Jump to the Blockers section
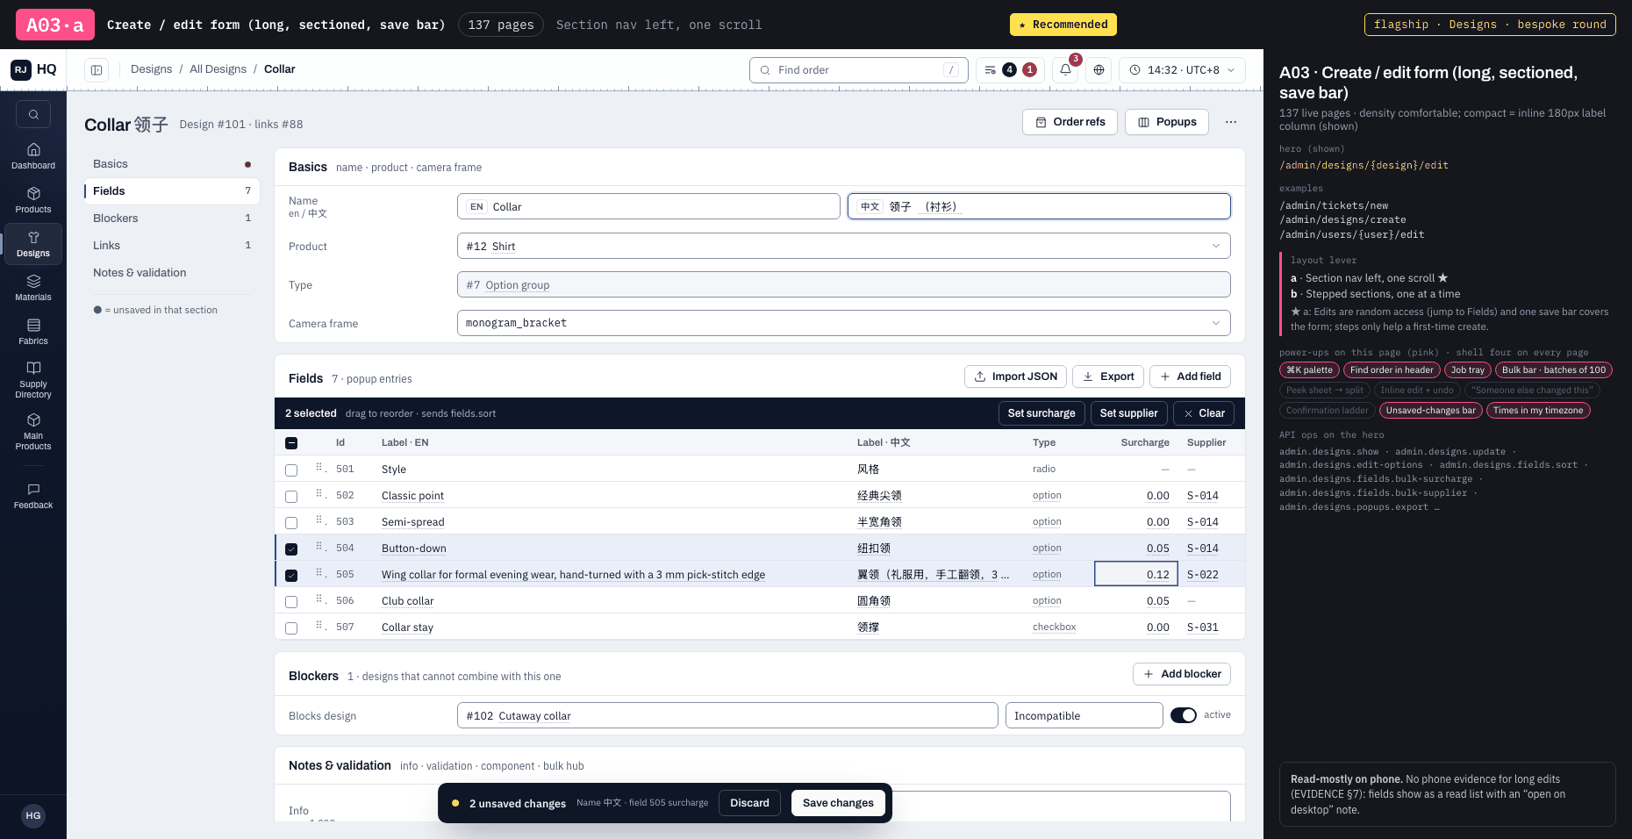 tap(172, 219)
